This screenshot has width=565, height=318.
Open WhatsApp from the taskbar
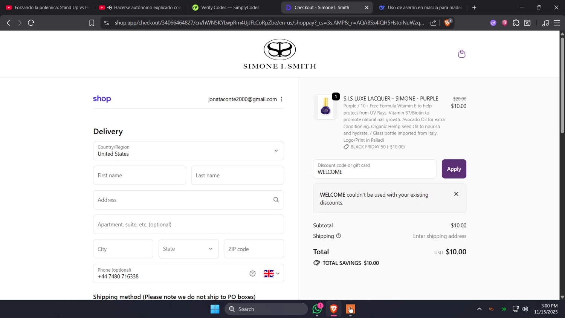coord(317,309)
